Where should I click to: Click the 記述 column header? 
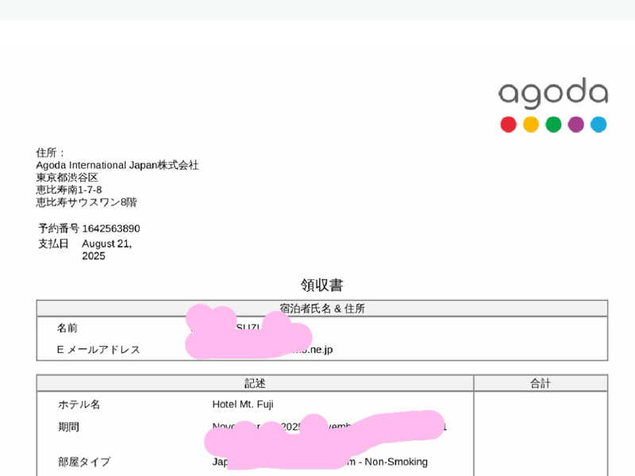(255, 383)
